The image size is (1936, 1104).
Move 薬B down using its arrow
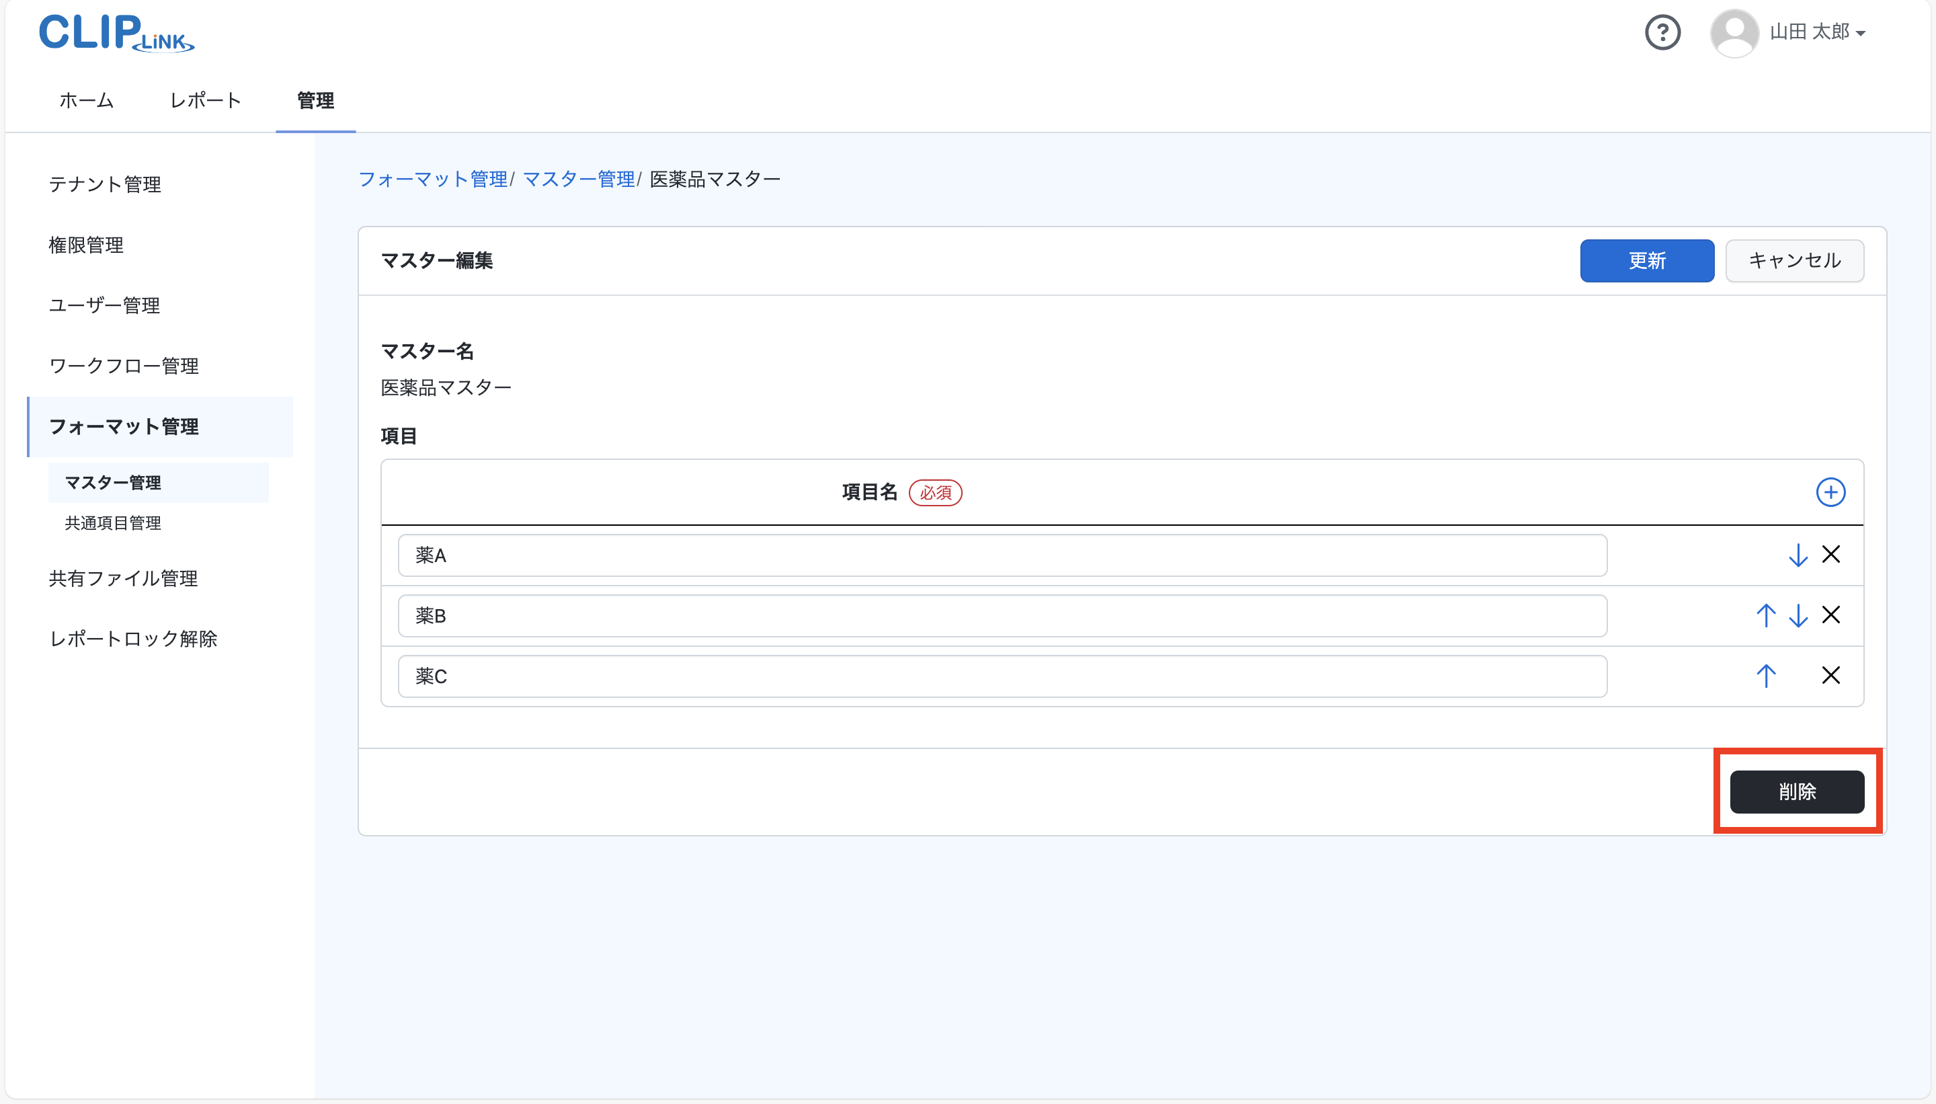(x=1798, y=615)
